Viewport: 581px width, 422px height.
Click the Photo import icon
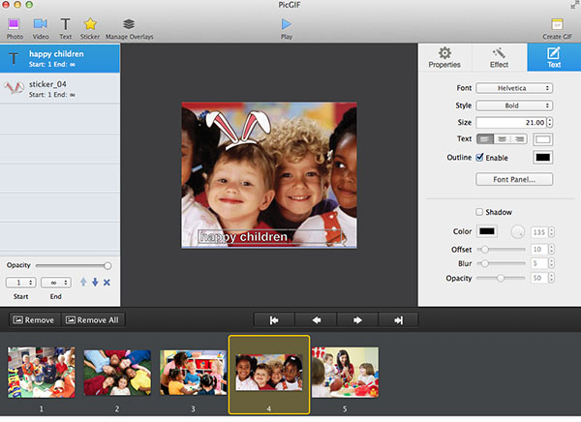[15, 23]
